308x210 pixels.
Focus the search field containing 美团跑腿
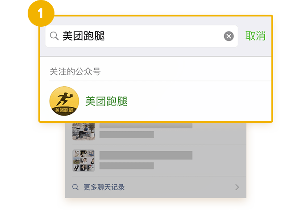[142, 36]
